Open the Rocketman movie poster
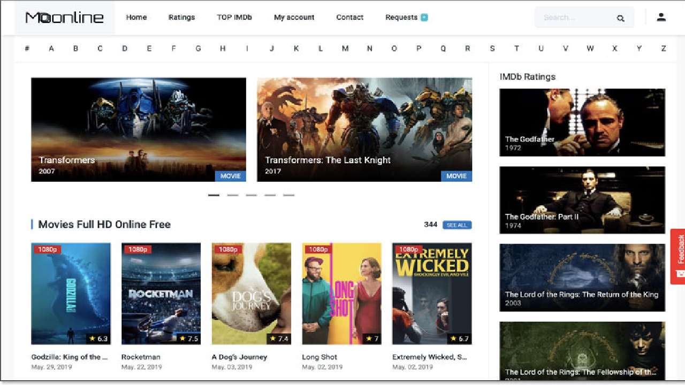The width and height of the screenshot is (685, 385). [161, 294]
